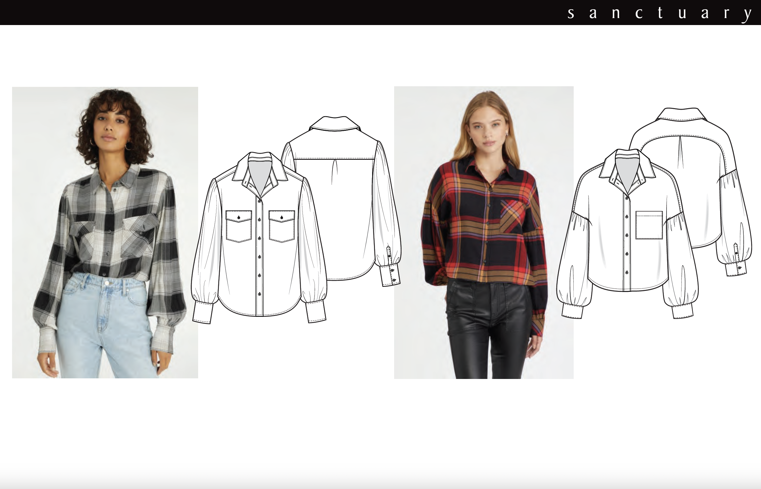This screenshot has width=761, height=489.
Task: Select the gray plaid shirt model photo
Action: (105, 232)
